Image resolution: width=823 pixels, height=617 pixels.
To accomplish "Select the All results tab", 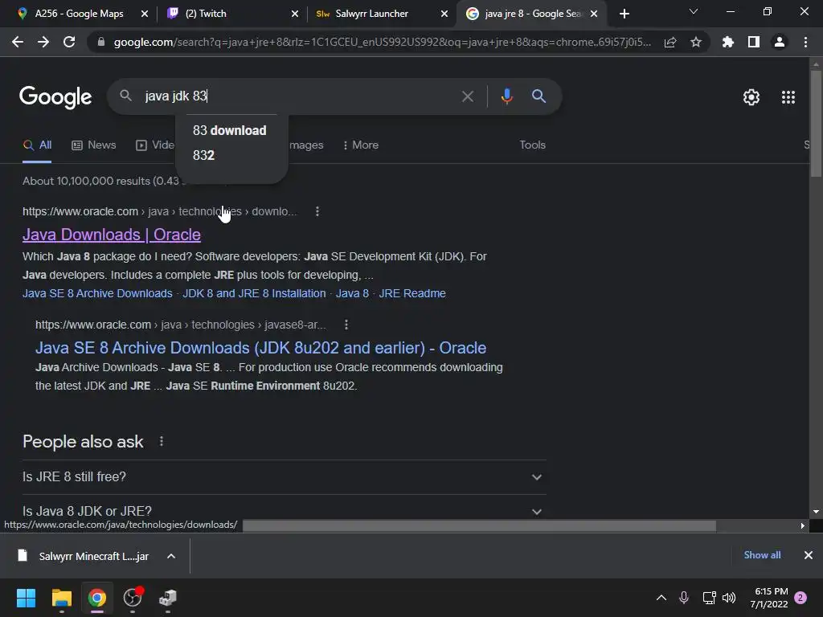I will [x=37, y=145].
